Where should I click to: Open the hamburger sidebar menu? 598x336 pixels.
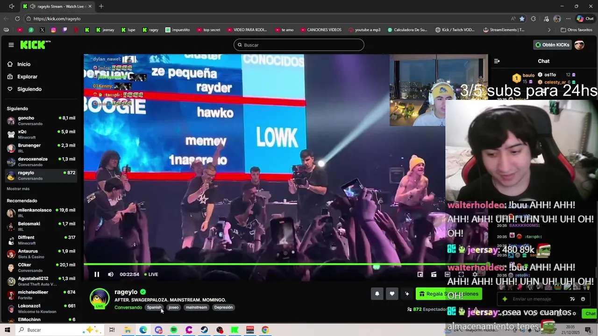click(x=11, y=45)
